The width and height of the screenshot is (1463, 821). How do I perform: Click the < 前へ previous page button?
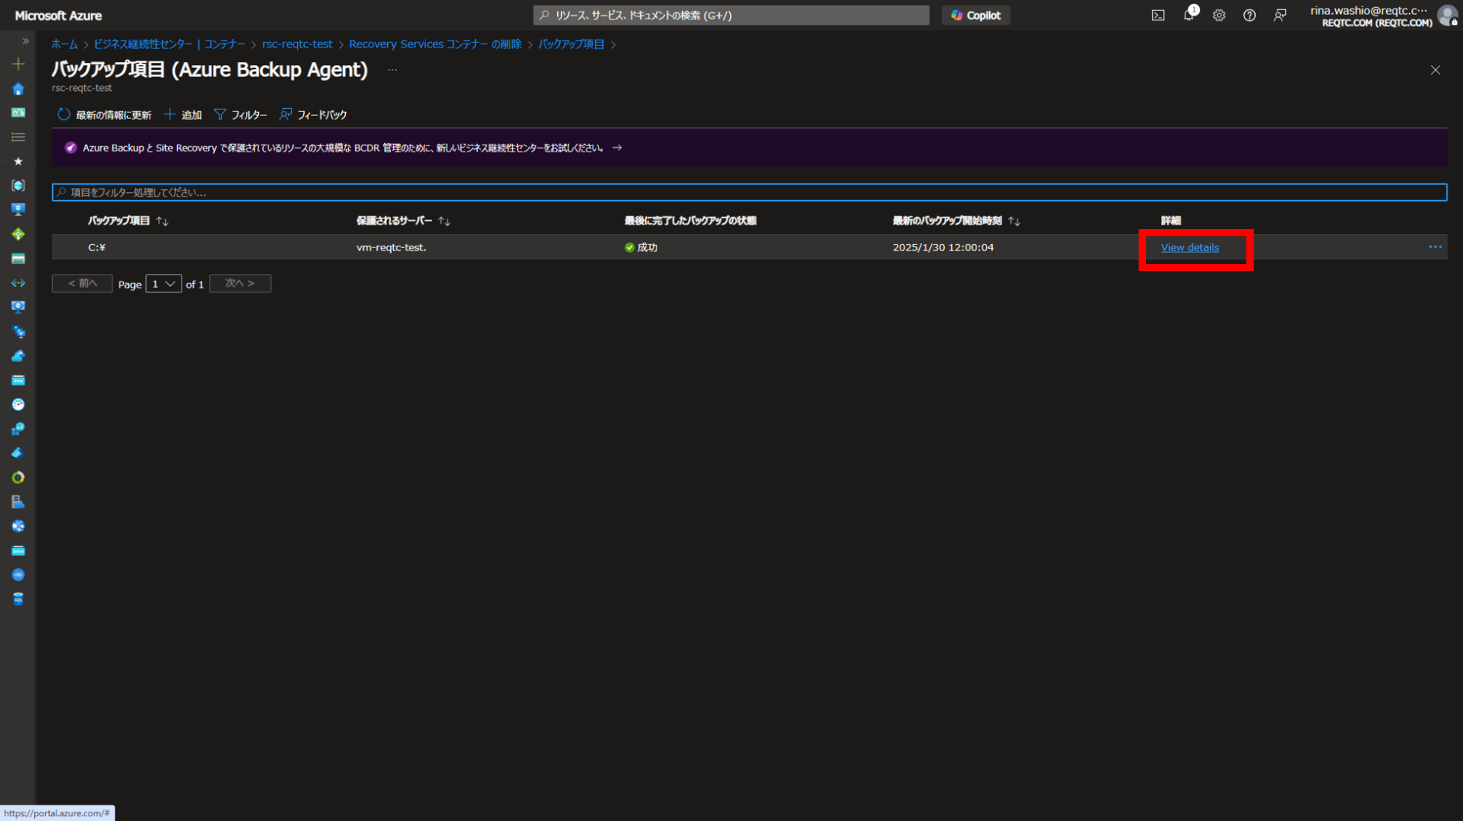pyautogui.click(x=82, y=284)
